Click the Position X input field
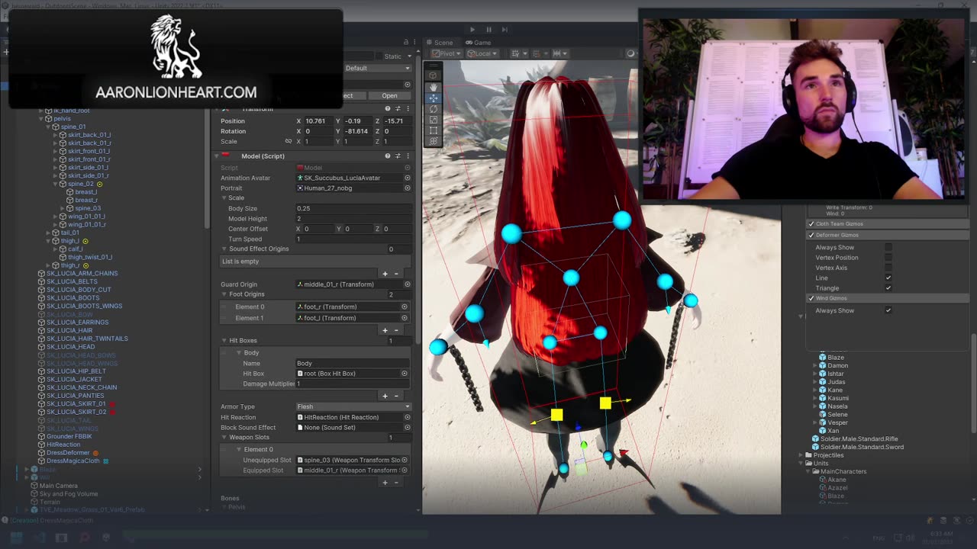The width and height of the screenshot is (977, 549). coord(319,120)
